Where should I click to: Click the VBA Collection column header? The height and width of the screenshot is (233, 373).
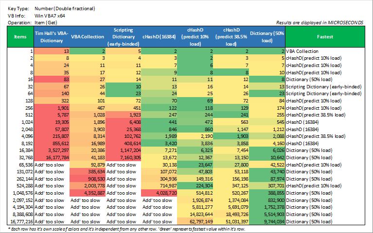(x=88, y=36)
